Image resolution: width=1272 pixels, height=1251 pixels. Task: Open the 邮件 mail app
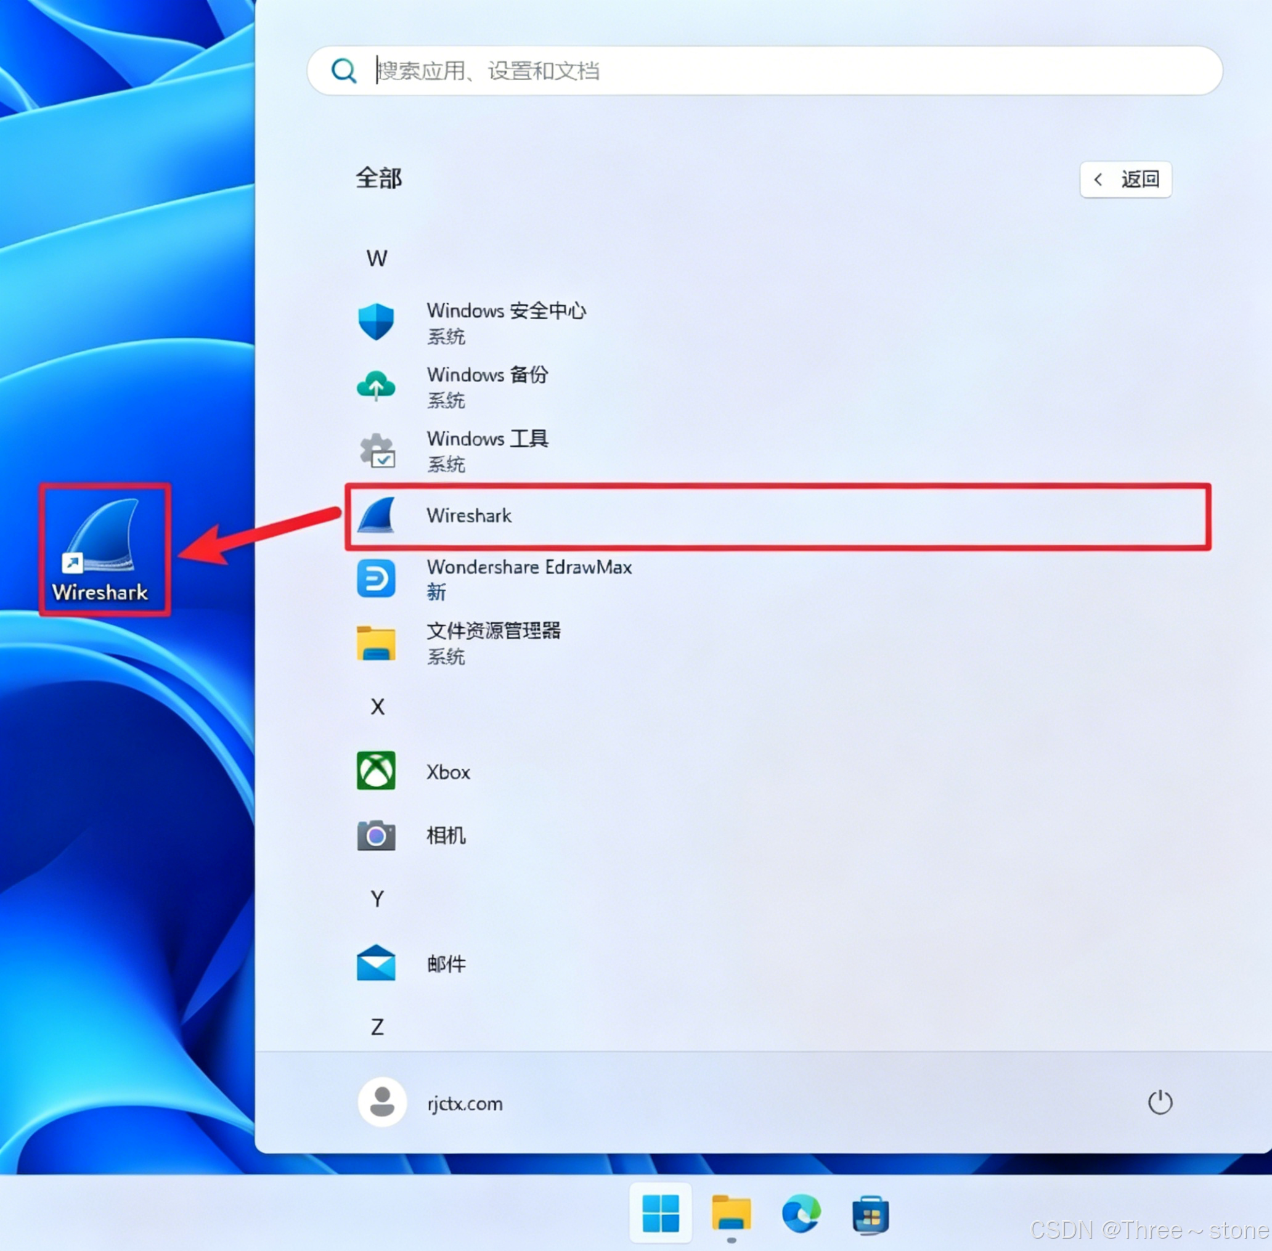[446, 964]
